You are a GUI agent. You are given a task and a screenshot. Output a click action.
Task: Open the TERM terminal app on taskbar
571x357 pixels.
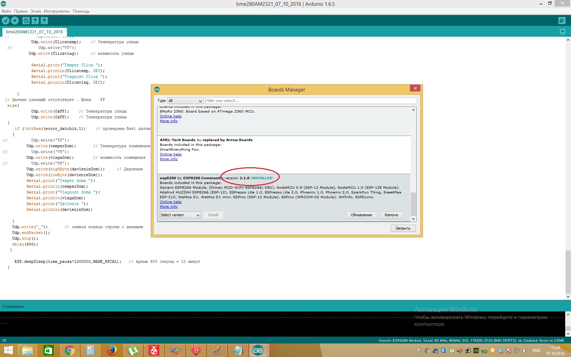pyautogui.click(x=217, y=350)
